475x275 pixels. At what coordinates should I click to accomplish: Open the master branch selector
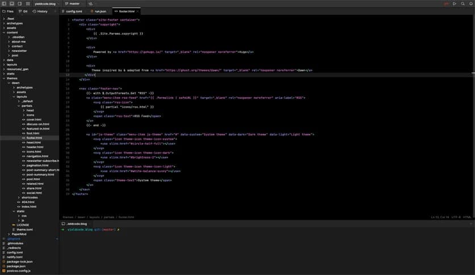coord(73,3)
